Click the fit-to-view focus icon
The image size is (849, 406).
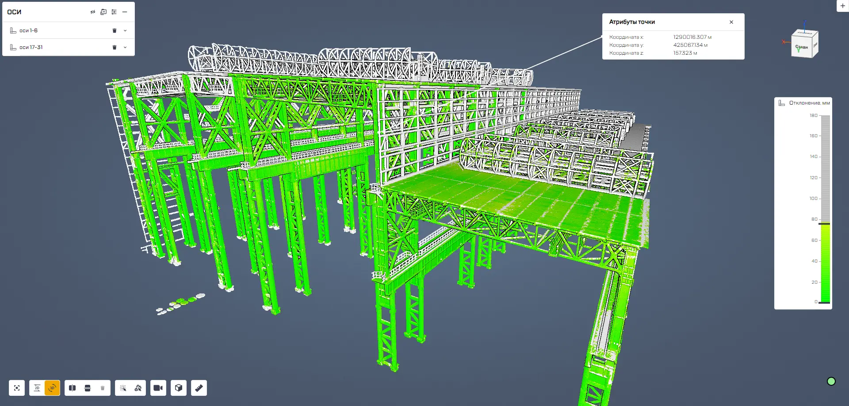coord(17,388)
